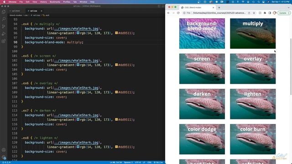Click the rgb blue swatch on line 96
This screenshot has width=292, height=164.
pos(78,33)
